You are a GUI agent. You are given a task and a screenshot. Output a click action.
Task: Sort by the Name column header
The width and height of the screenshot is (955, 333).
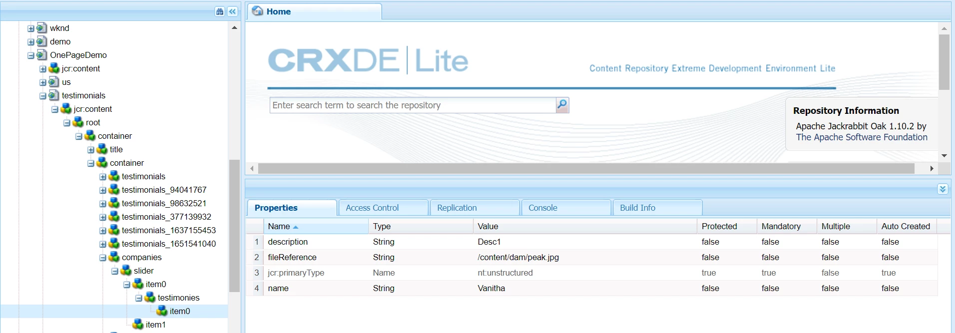click(x=316, y=226)
